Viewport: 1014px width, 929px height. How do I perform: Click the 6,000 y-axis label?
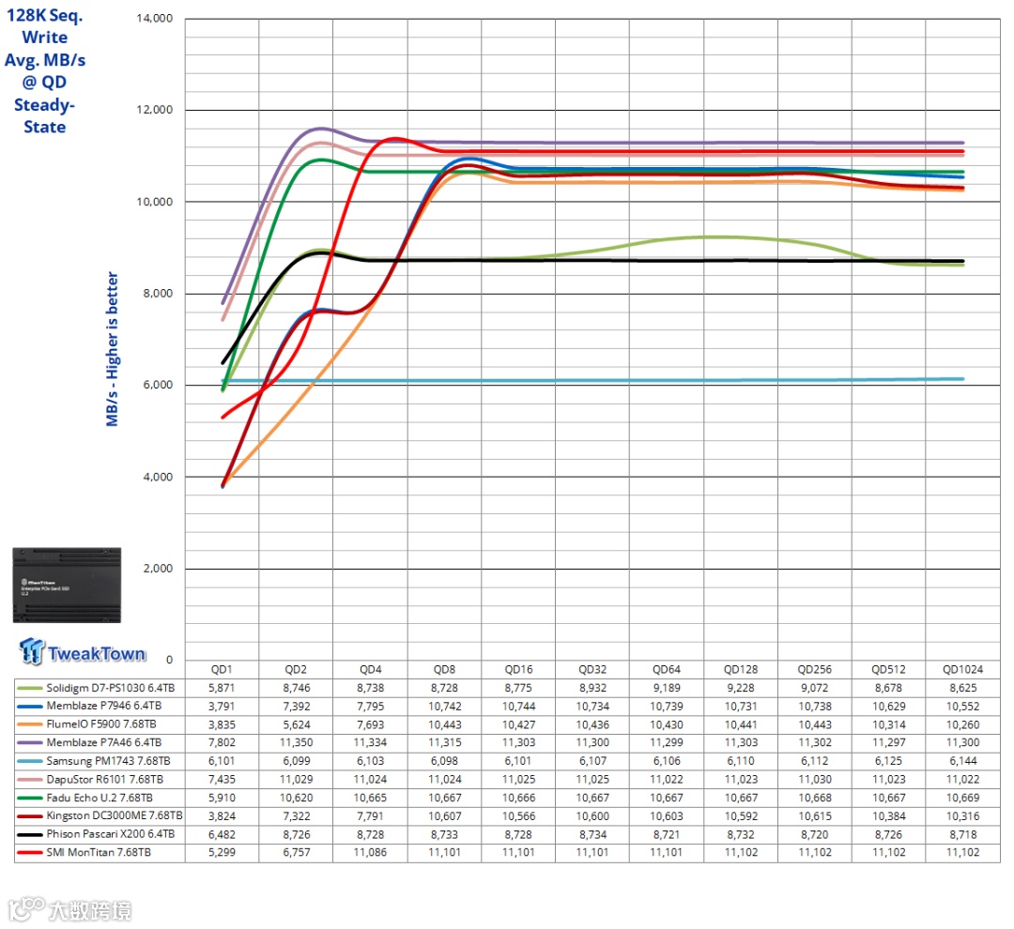pos(158,385)
